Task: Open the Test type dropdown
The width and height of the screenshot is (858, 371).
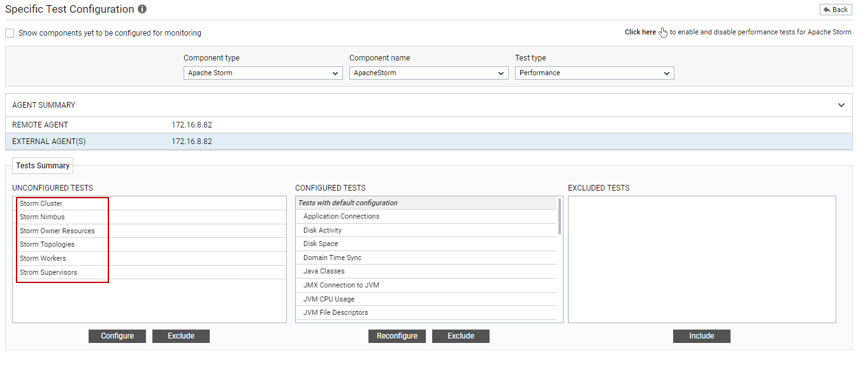Action: 595,73
